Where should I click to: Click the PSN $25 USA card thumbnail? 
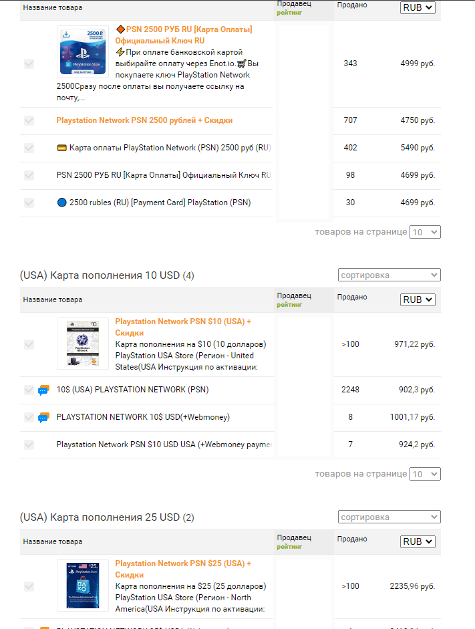pos(83,586)
